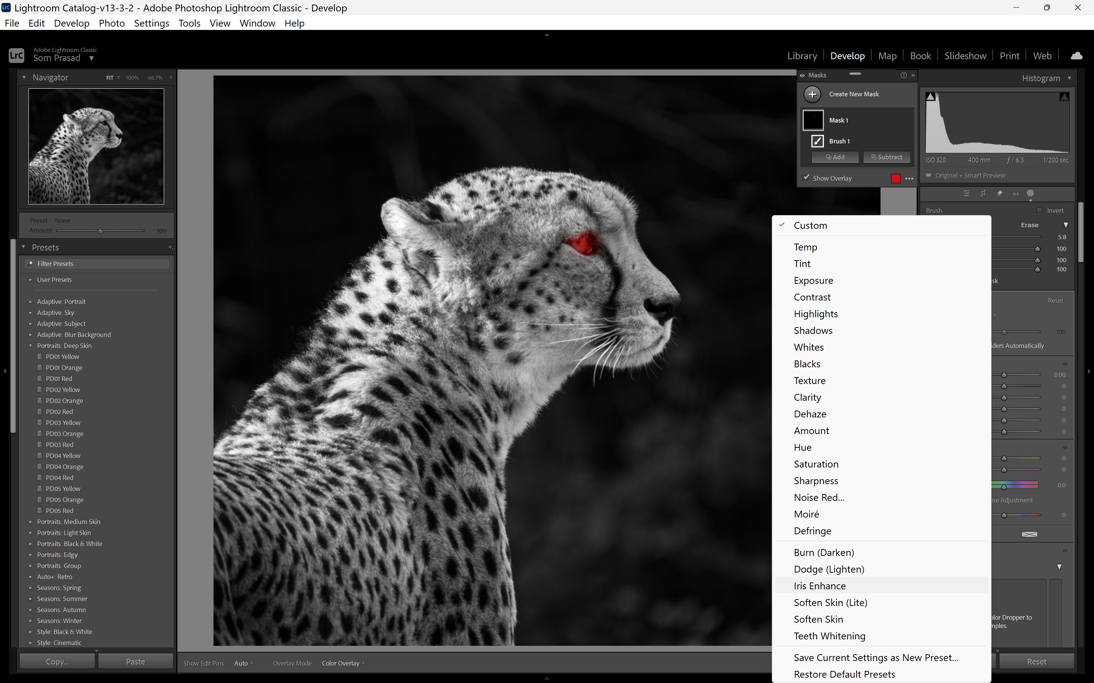Apply the PD03 Orange preset

[64, 434]
